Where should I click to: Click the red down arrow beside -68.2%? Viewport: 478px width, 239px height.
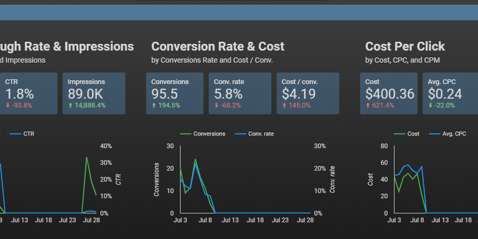(217, 105)
